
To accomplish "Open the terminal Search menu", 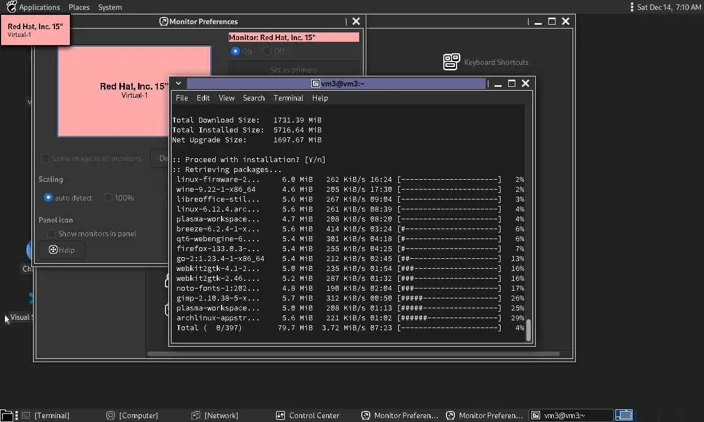I will (254, 98).
